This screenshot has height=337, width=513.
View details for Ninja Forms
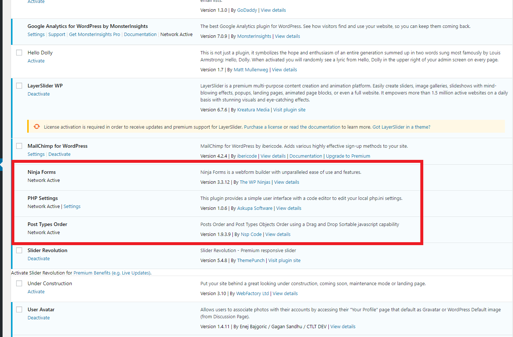286,182
